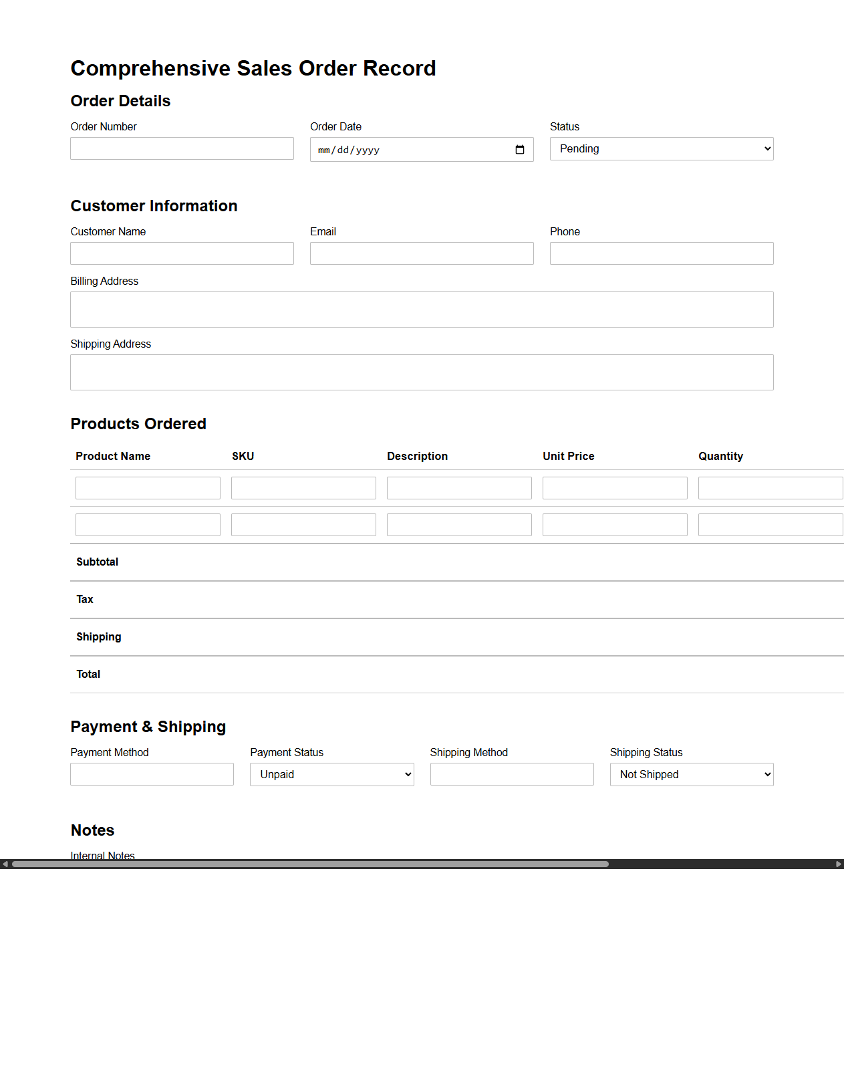Select first row Quantity input

pyautogui.click(x=770, y=488)
